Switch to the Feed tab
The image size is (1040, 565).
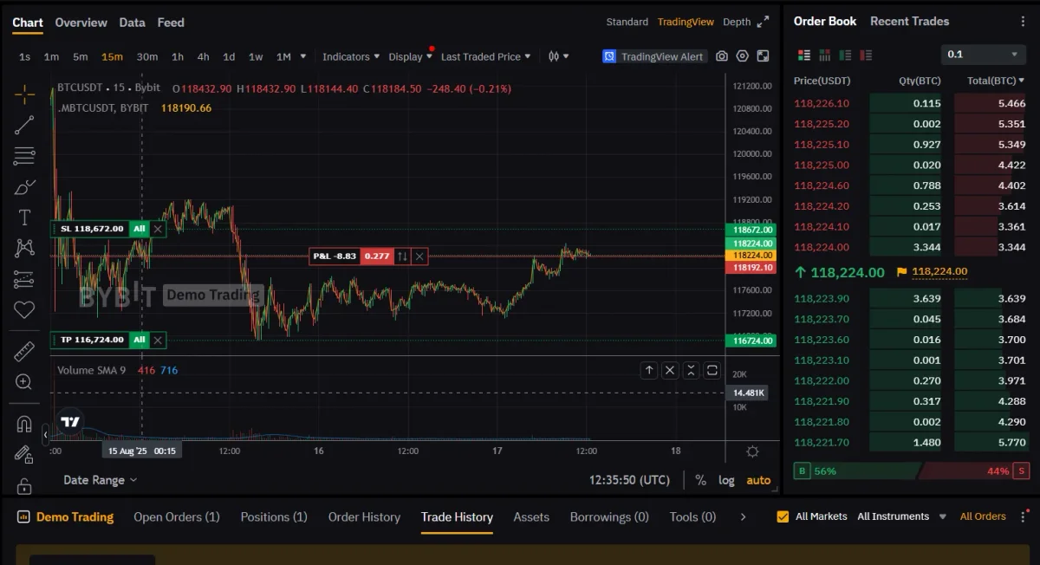[171, 23]
